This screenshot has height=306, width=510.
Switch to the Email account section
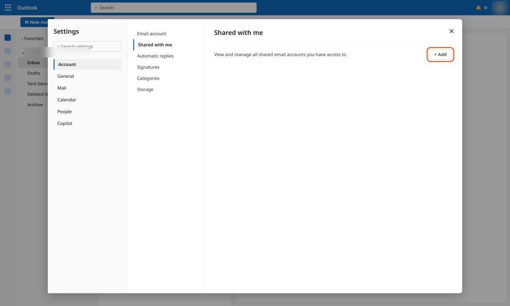(166, 33)
